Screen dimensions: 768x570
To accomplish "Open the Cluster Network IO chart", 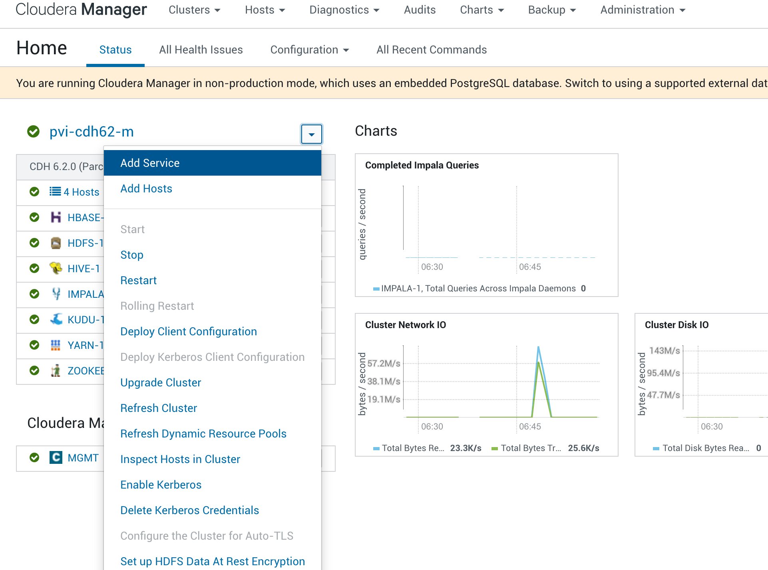I will 405,325.
